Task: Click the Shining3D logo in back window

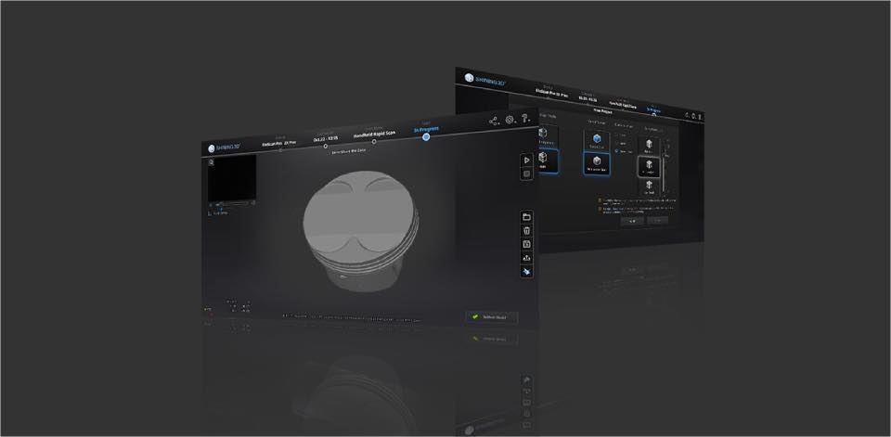Action: 484,79
